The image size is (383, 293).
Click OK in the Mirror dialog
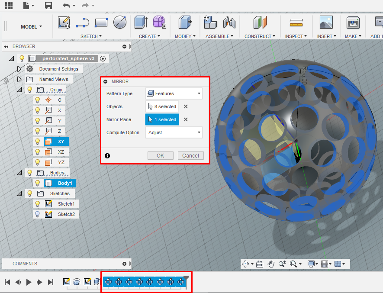[161, 156]
